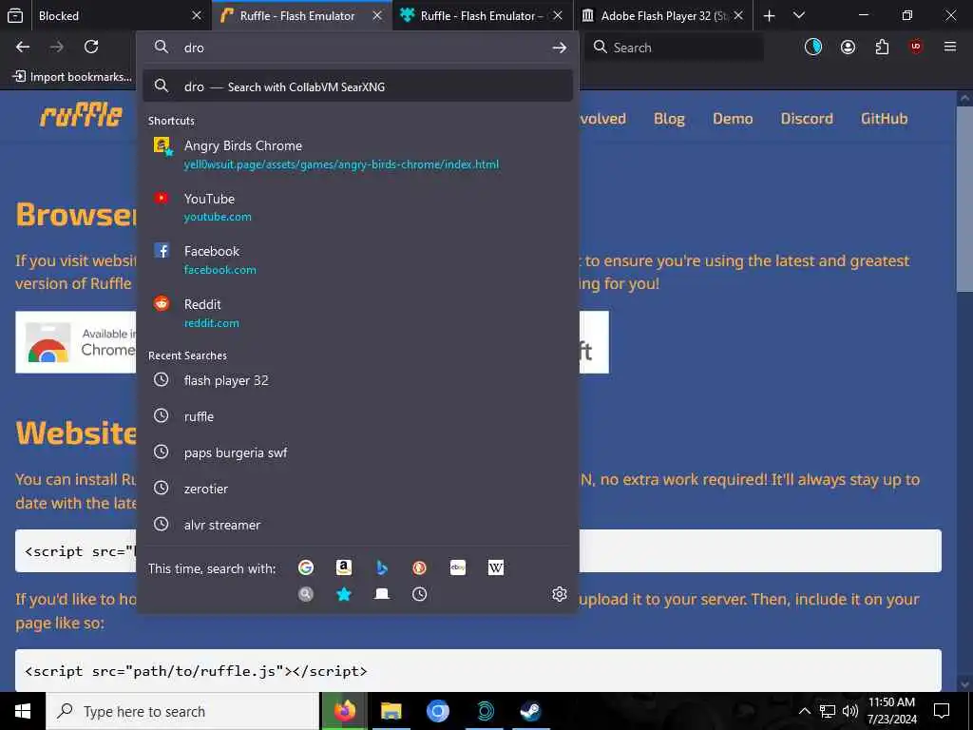Reload the page with the refresh icon
Image resolution: width=973 pixels, height=730 pixels.
pyautogui.click(x=91, y=48)
